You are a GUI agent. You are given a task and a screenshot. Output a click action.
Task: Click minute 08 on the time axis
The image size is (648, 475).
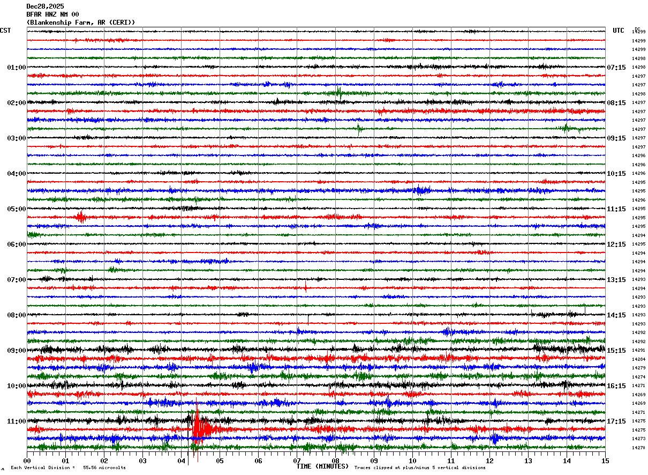[335, 461]
